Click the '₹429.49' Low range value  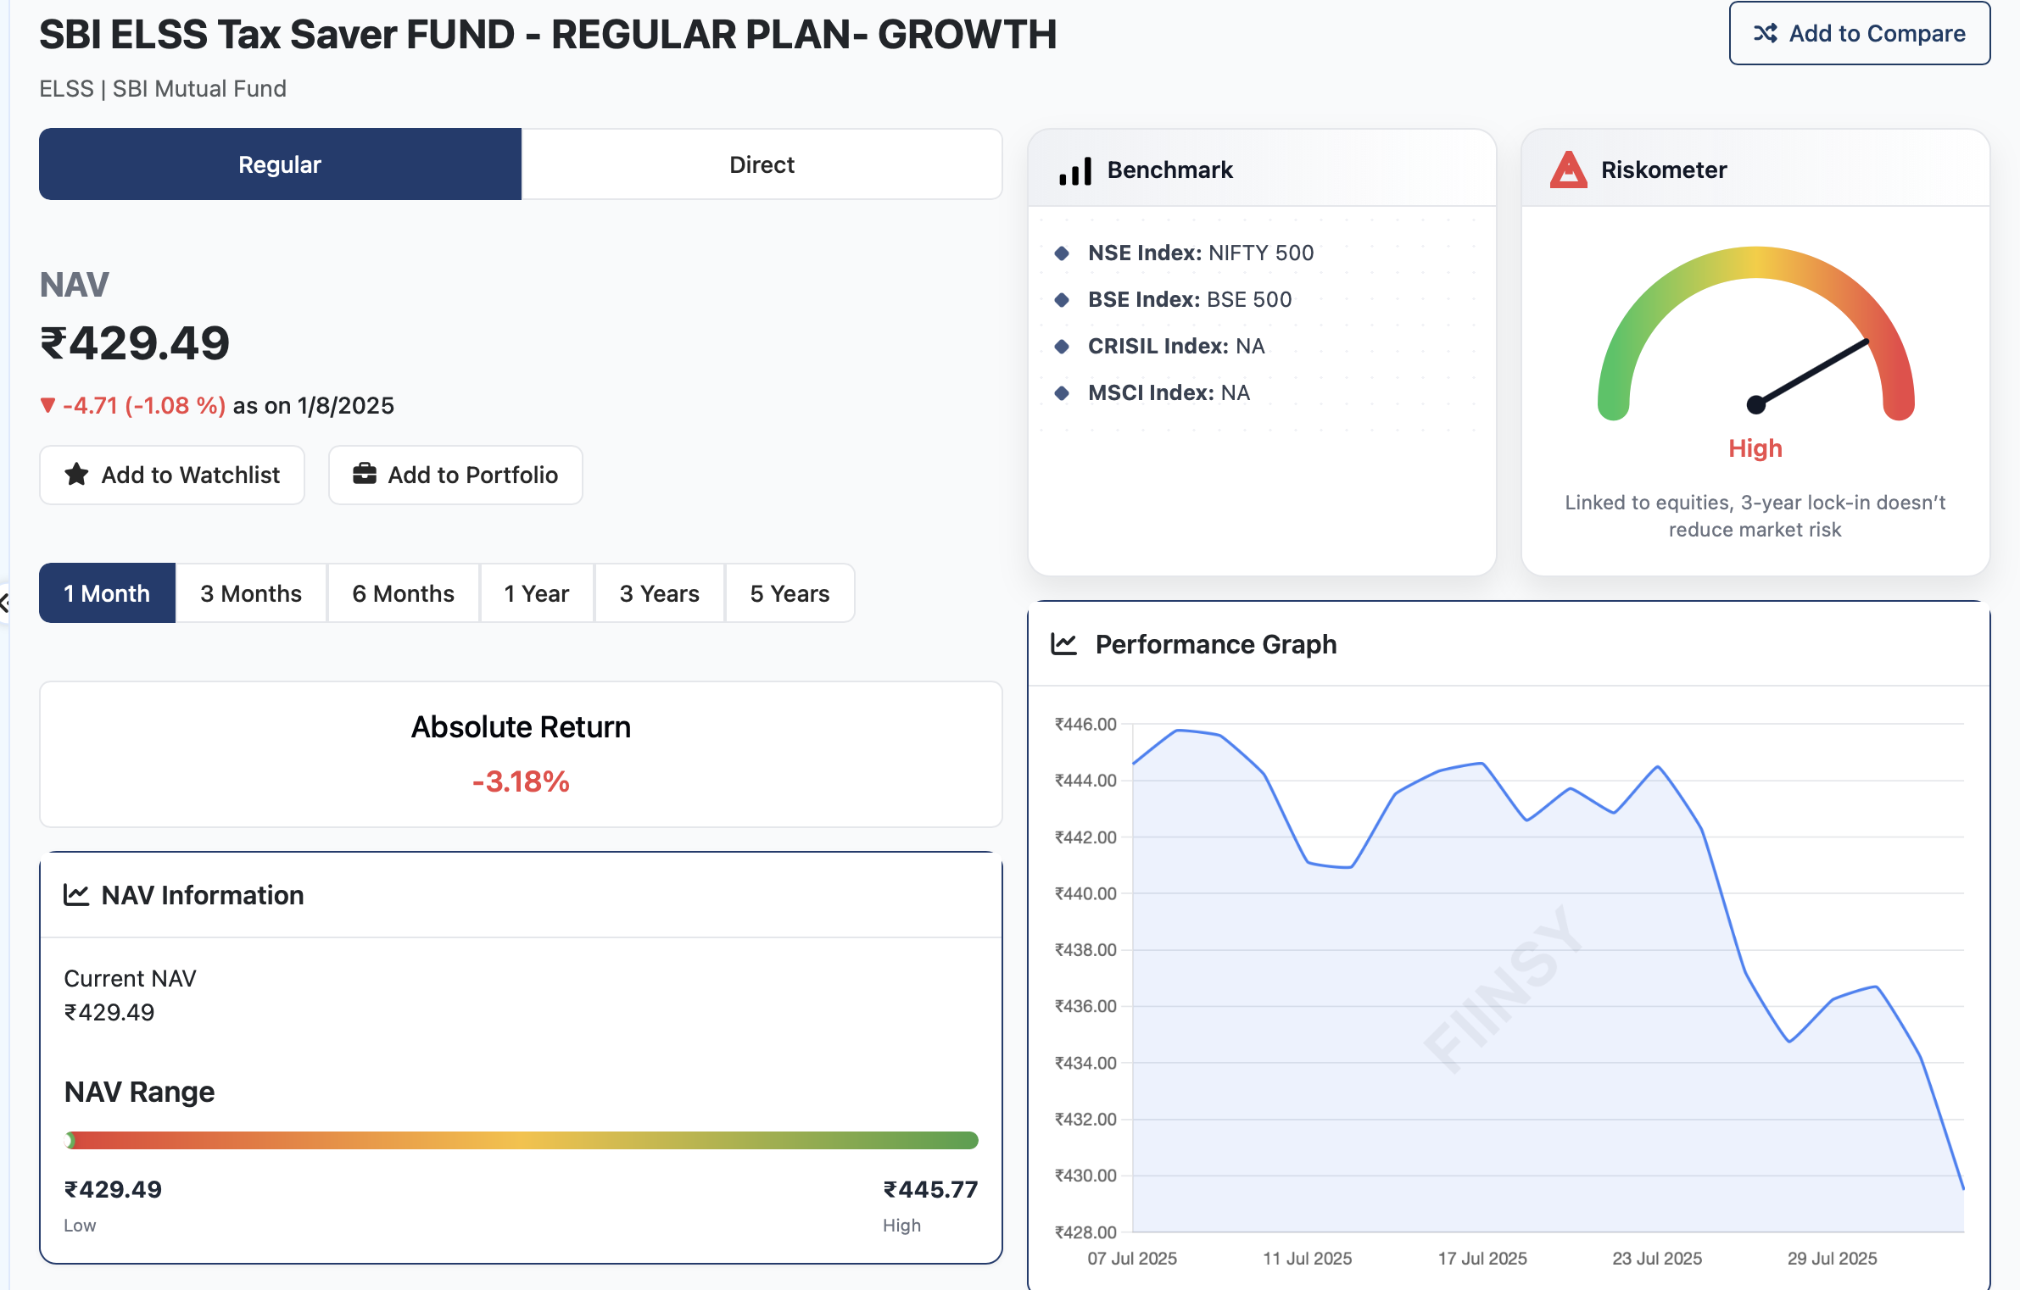[x=113, y=1189]
